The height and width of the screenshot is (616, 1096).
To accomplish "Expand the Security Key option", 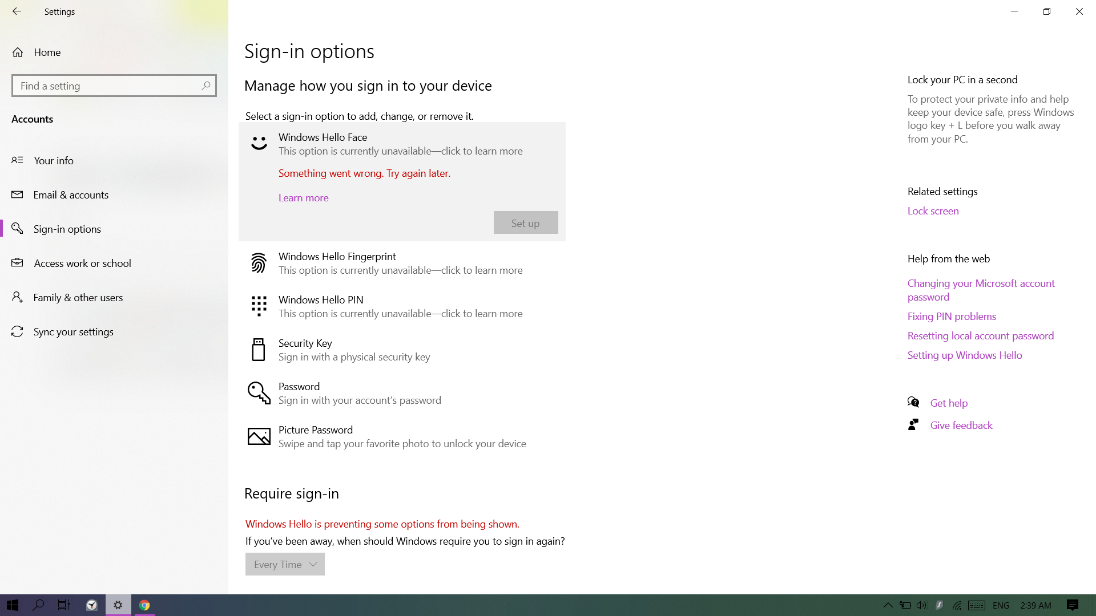I will [402, 350].
